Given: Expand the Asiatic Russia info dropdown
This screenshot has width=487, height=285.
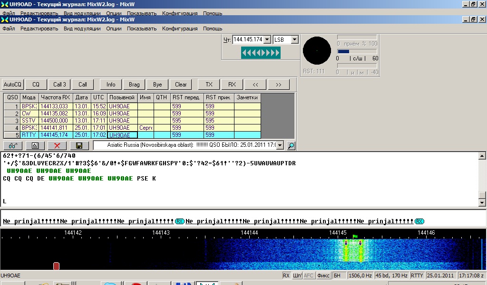Looking at the screenshot, I should (x=280, y=145).
